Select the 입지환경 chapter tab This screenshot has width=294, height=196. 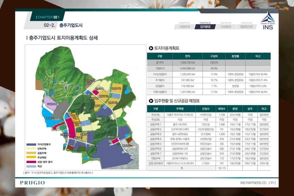tap(205, 27)
